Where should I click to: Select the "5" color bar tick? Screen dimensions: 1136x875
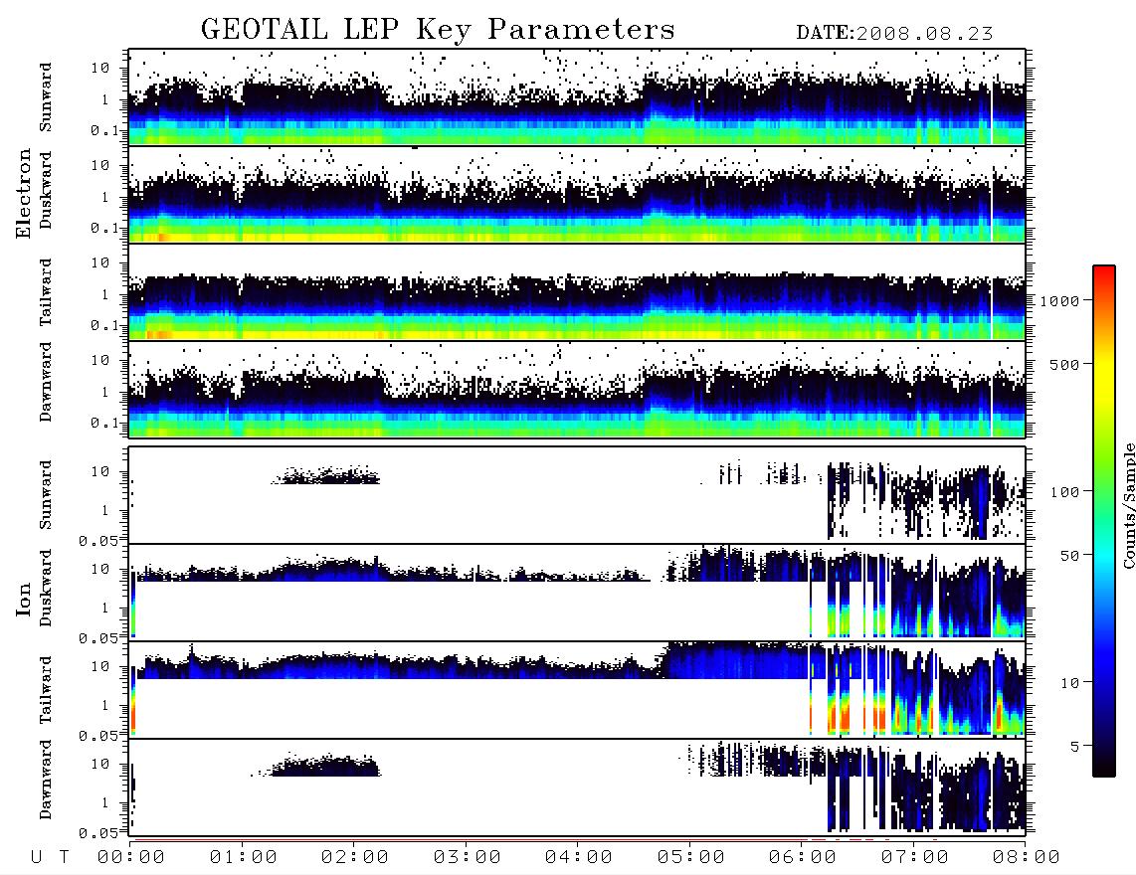tap(1074, 747)
